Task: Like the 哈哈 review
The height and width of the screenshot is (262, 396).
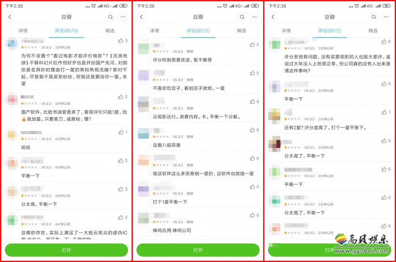Action: (x=121, y=132)
